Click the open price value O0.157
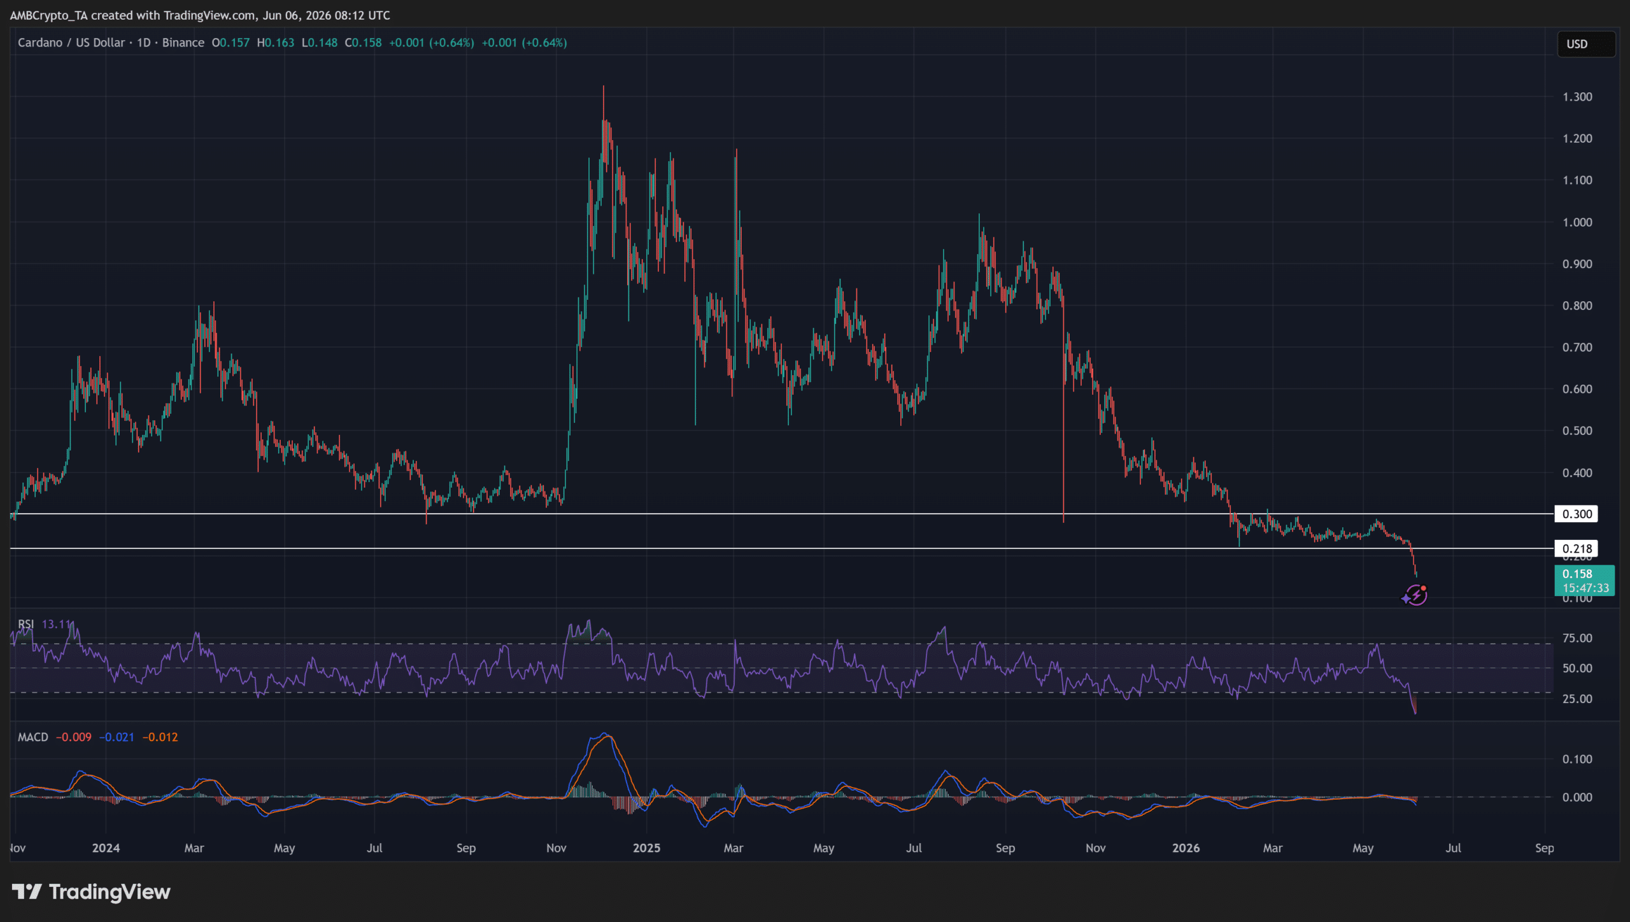The height and width of the screenshot is (922, 1630). [x=230, y=43]
